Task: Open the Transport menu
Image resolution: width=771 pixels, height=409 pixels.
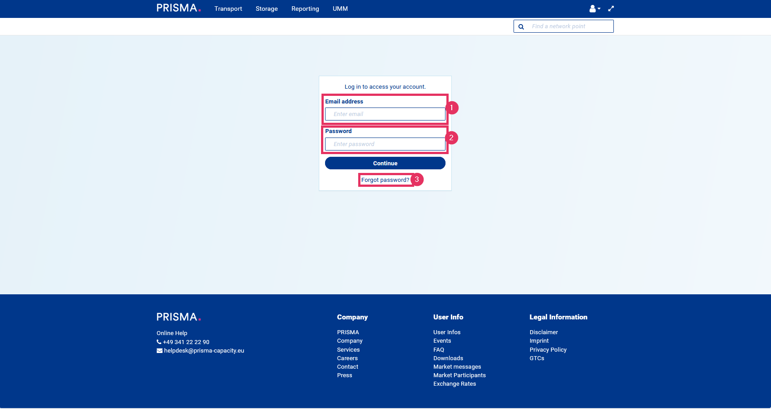Action: click(x=228, y=9)
